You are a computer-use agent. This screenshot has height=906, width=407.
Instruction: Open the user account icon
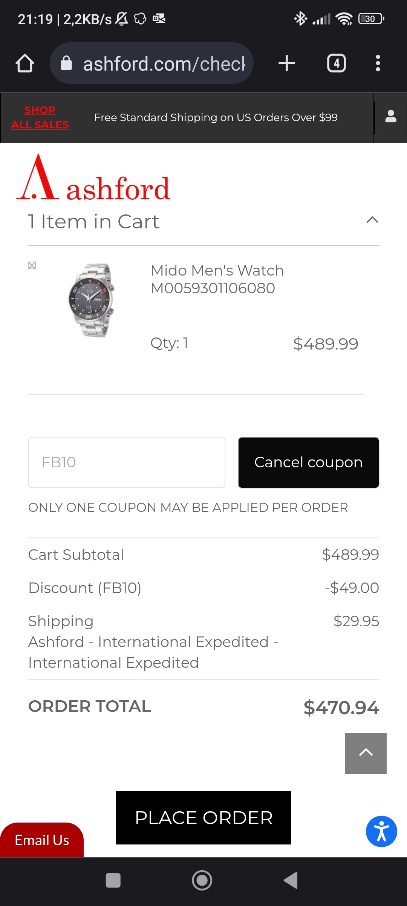[391, 117]
